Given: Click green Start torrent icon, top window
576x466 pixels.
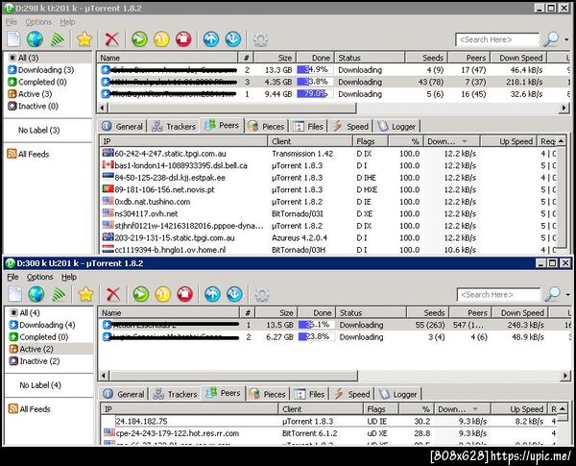Looking at the screenshot, I should click(x=139, y=39).
